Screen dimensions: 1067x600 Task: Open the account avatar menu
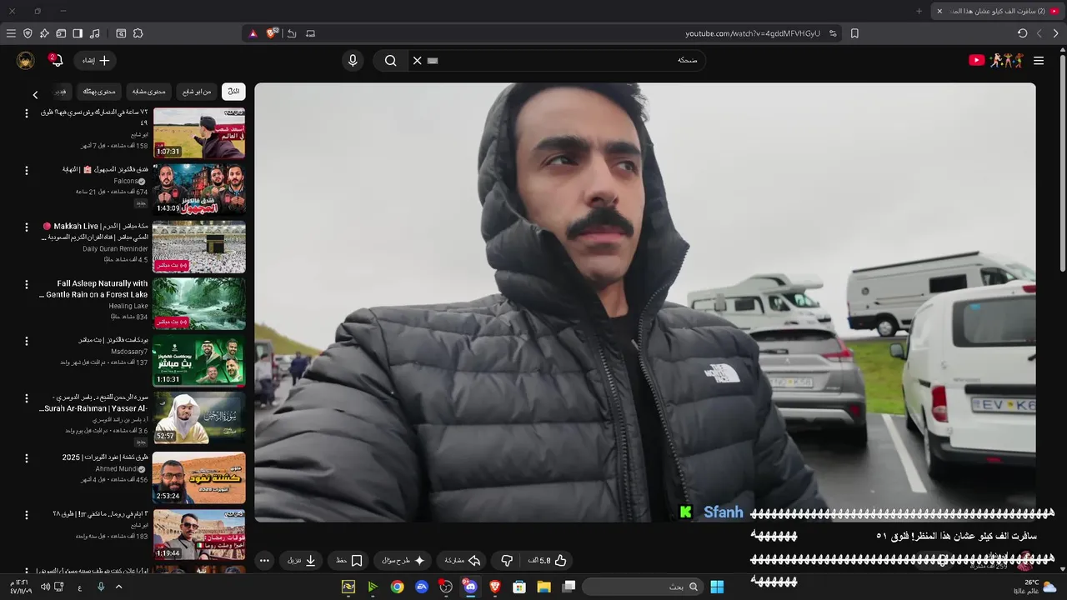[x=25, y=60]
